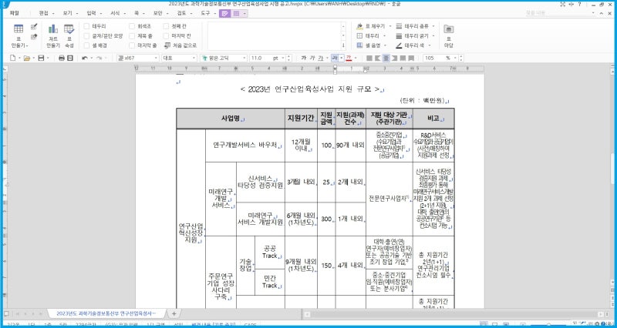
Task: Open 표 속성 table properties
Action: tap(69, 29)
